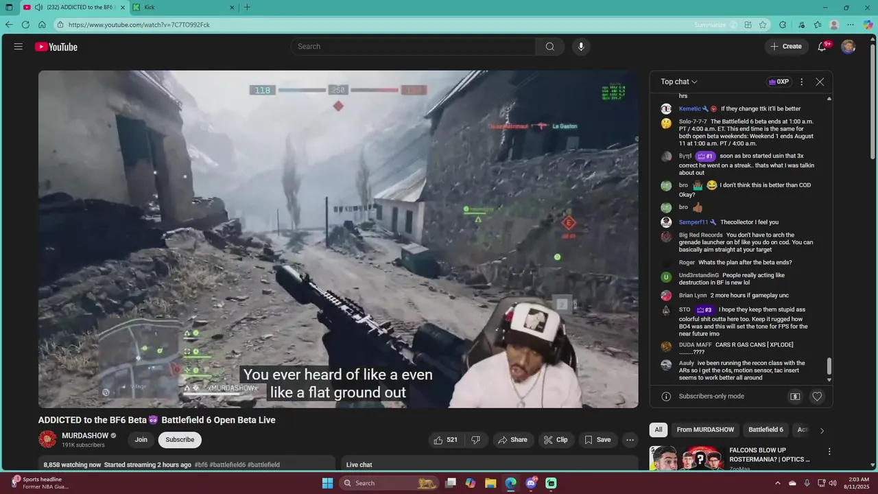Screen dimensions: 878x494
Task: Open the Top chat dropdown
Action: (678, 82)
